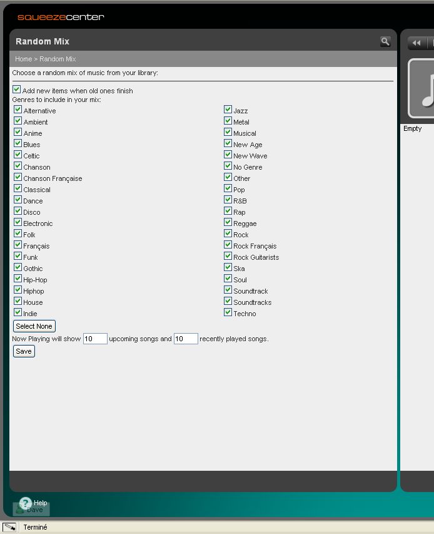Toggle the Soundtracks genre checkbox

[228, 301]
